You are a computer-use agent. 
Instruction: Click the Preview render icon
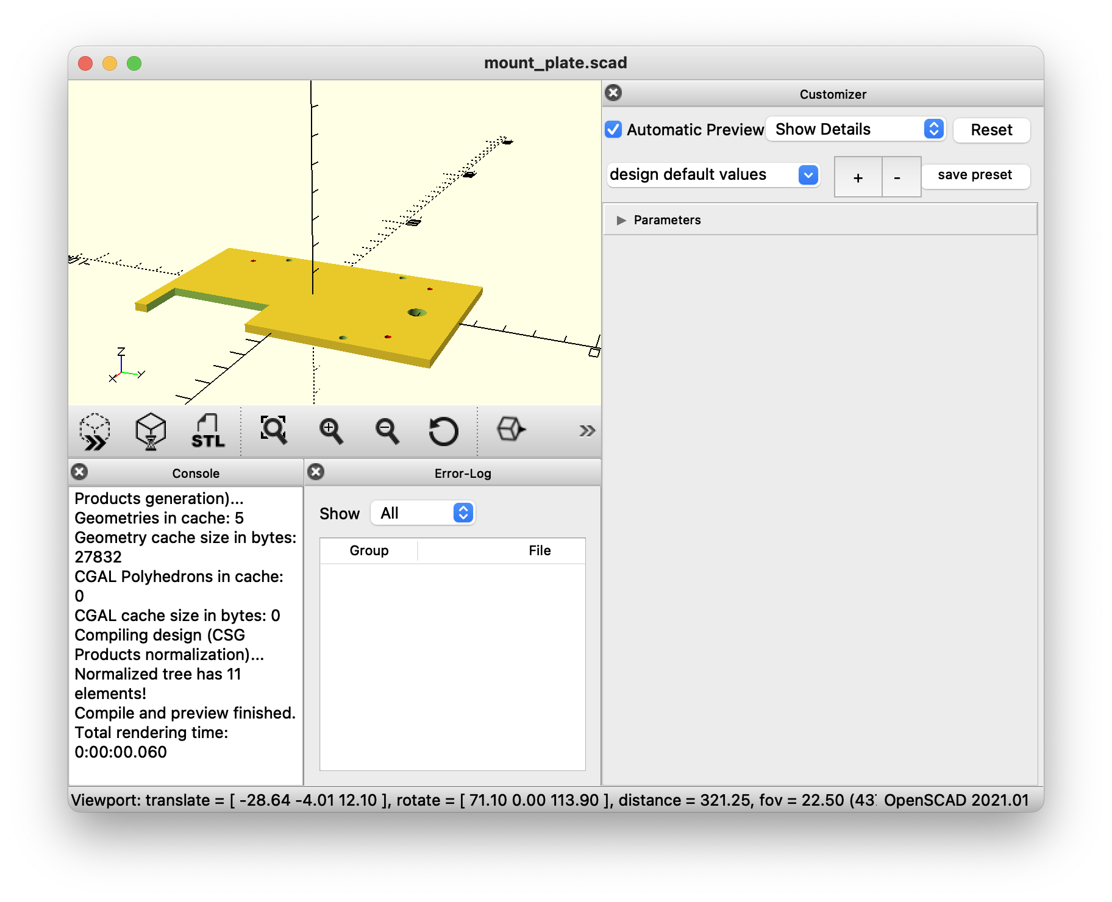[x=95, y=431]
